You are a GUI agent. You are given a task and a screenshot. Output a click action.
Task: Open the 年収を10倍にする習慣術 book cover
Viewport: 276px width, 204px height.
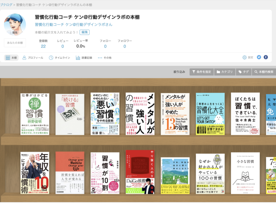click(x=35, y=173)
